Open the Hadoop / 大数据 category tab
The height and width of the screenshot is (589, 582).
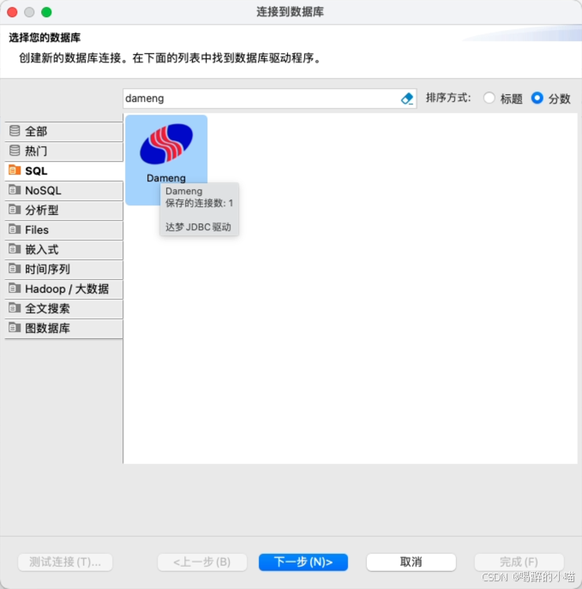63,289
